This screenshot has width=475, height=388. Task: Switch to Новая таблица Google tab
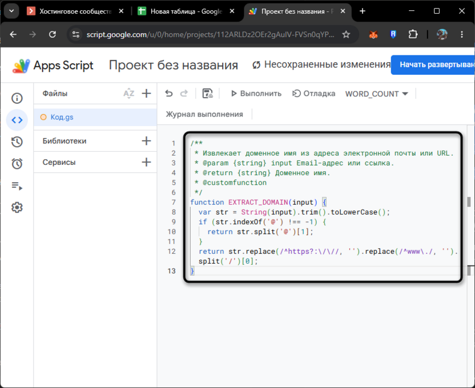click(x=180, y=11)
